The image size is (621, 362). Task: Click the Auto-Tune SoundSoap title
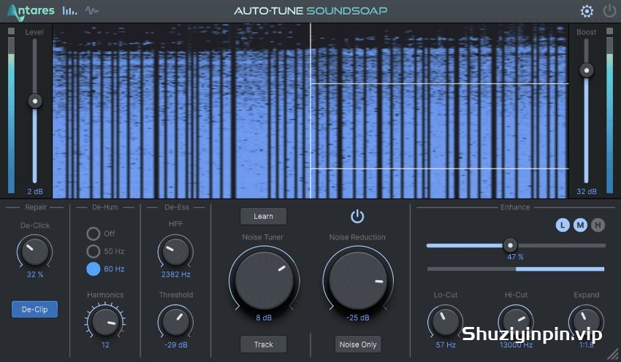click(x=311, y=11)
